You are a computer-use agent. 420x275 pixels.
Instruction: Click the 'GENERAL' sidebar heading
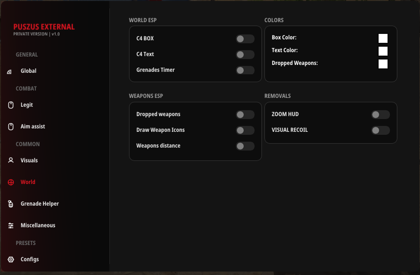pos(27,55)
